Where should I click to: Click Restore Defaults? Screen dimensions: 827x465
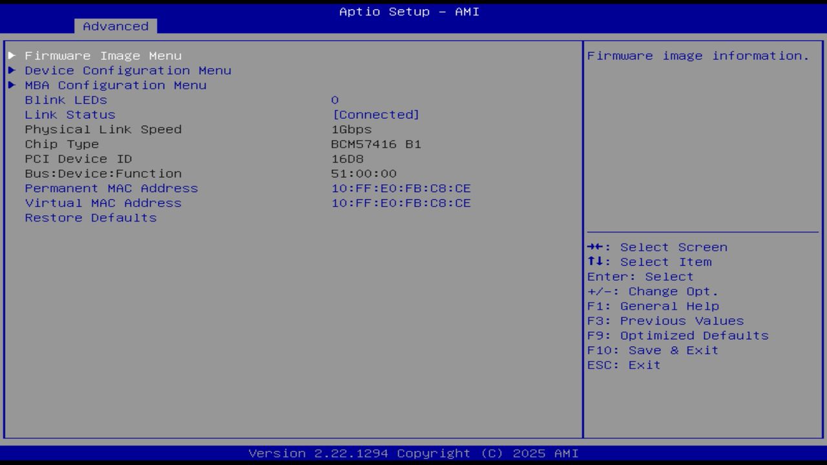point(90,218)
